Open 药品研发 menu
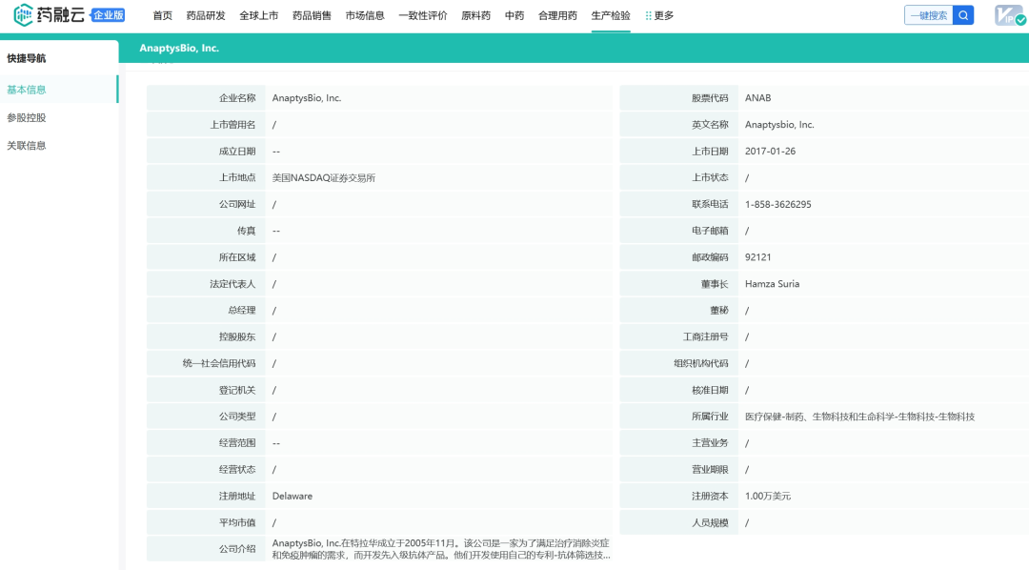The height and width of the screenshot is (570, 1029). pos(206,16)
